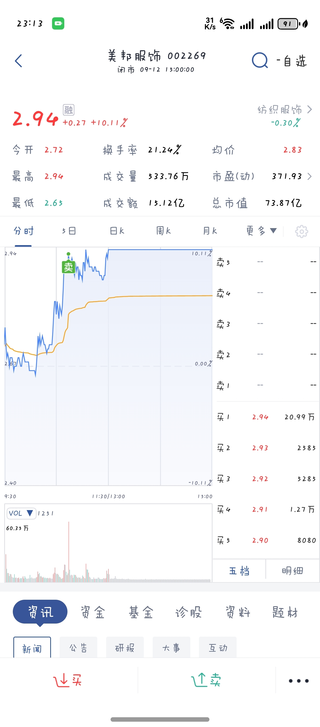The width and height of the screenshot is (320, 727).
Task: Switch to 日K chart tab
Action: [x=117, y=231]
